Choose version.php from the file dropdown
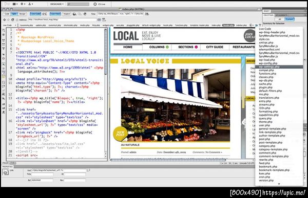The width and height of the screenshot is (308, 198). (266, 181)
